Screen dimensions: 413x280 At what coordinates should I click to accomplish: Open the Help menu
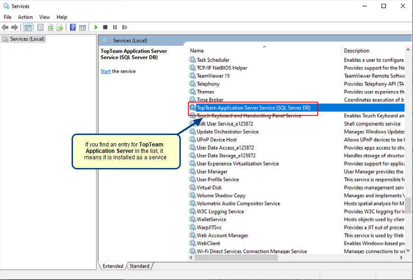coord(62,17)
